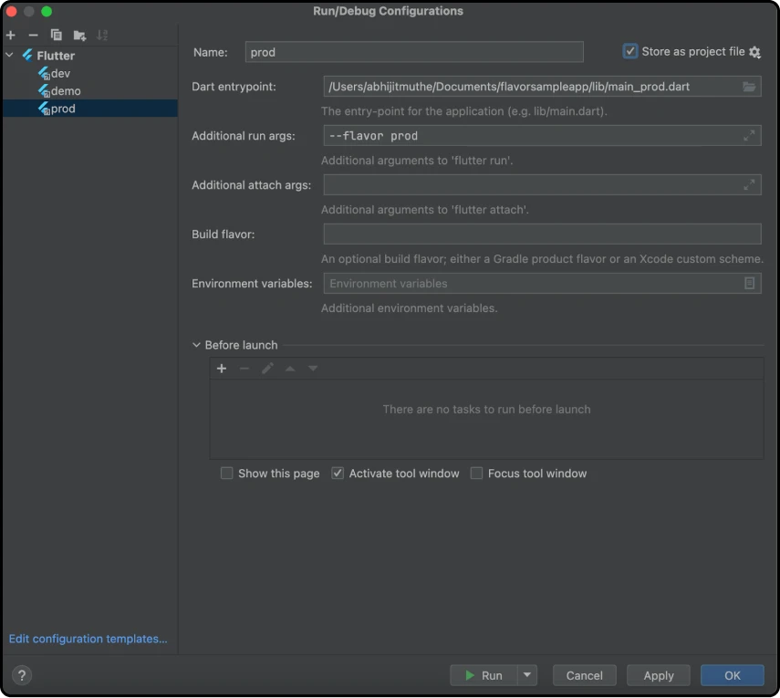Open Edit configuration templates link
This screenshot has height=698, width=780.
click(88, 639)
